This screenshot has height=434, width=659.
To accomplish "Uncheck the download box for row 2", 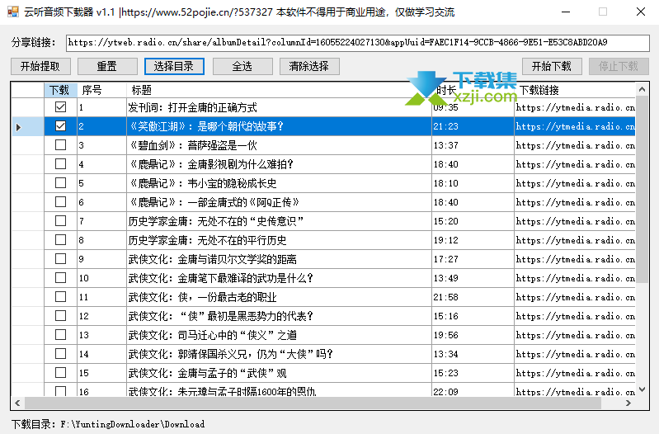I will coord(60,126).
